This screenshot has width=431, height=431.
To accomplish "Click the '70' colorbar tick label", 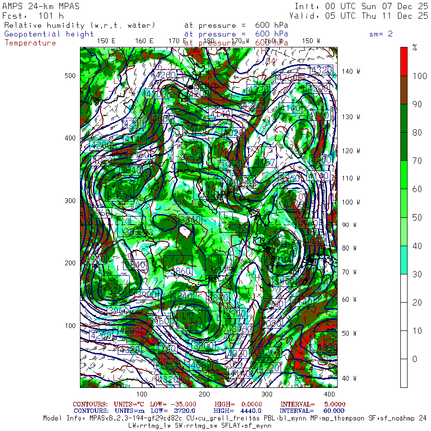I will [417, 161].
